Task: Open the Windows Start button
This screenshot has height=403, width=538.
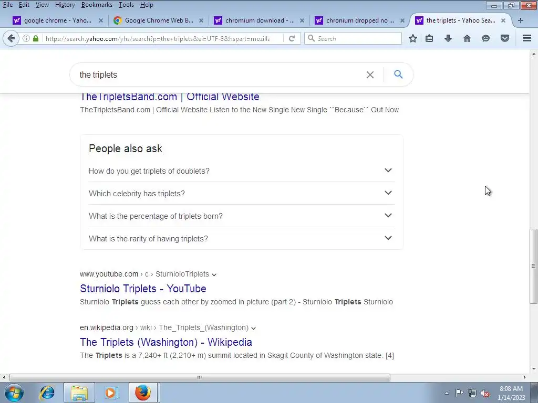Action: pos(14,393)
